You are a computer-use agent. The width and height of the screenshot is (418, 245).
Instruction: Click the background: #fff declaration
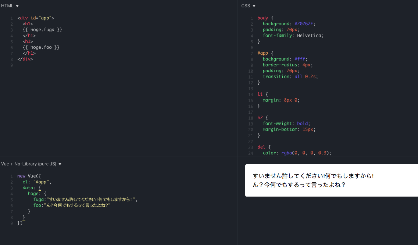tap(285, 59)
